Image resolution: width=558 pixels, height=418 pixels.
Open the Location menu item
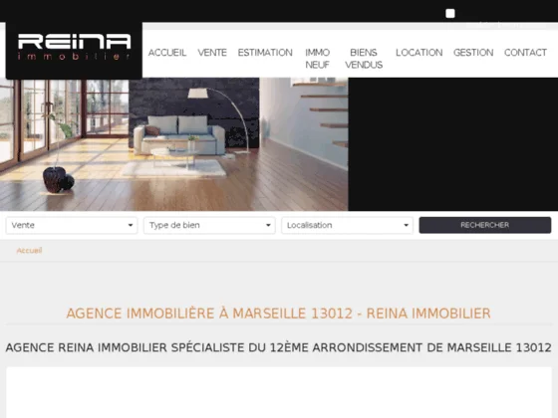point(418,53)
